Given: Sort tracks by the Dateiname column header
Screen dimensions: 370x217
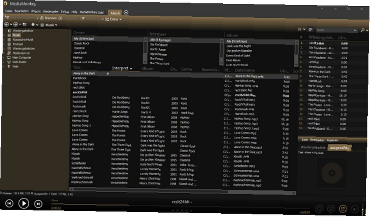Looking at the screenshot, I should (245, 70).
